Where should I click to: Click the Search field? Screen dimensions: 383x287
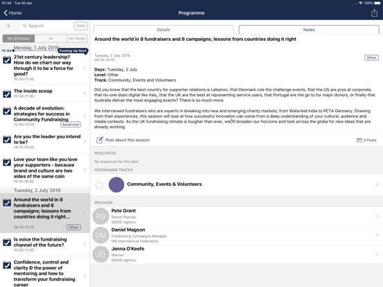point(46,26)
